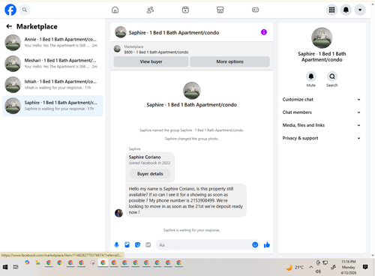Screen dimensions: 375x276
Task: Open the Friends icon in top navigation
Action: point(150,10)
